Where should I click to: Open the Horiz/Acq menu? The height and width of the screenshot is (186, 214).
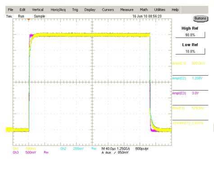[58, 10]
